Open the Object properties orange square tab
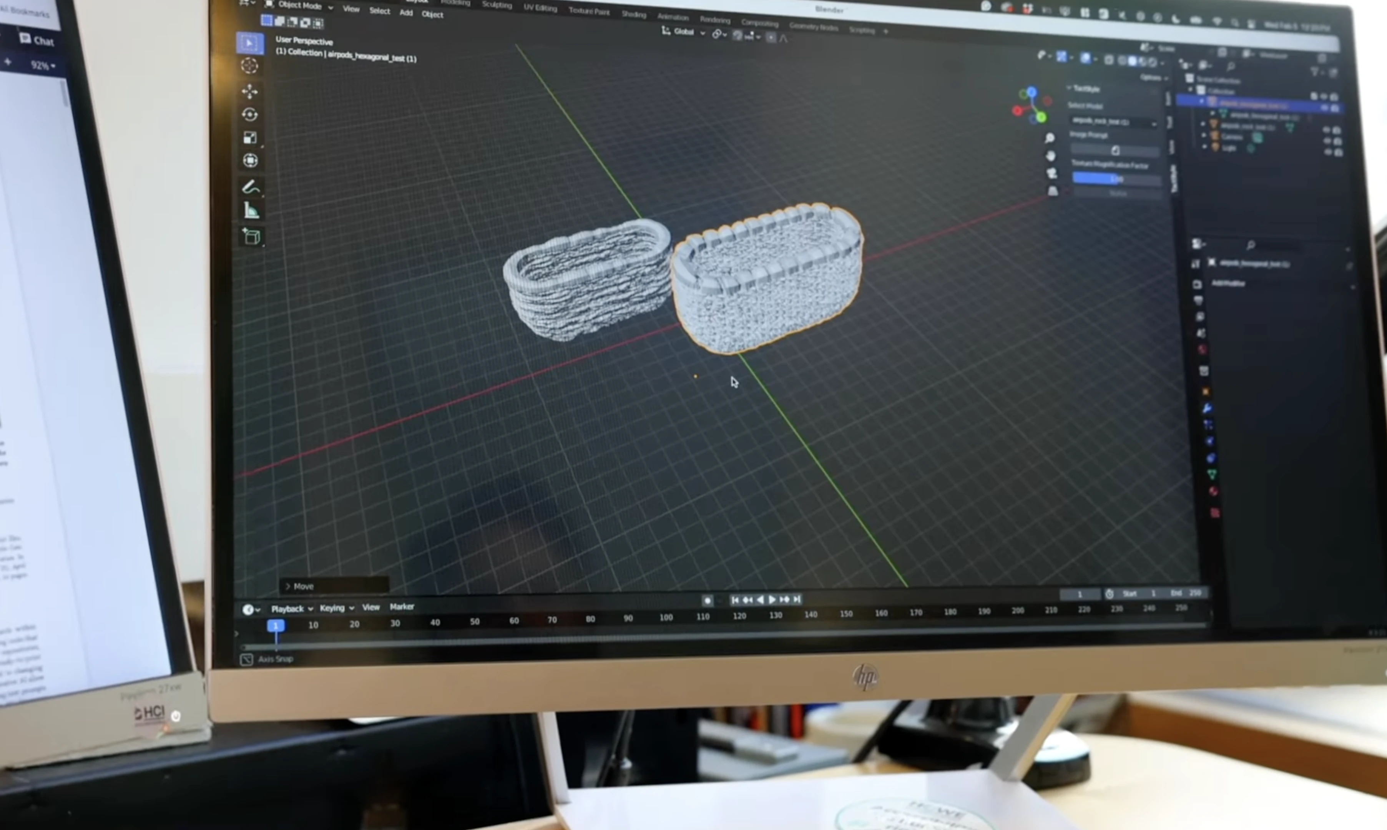This screenshot has width=1387, height=830. coord(1206,392)
